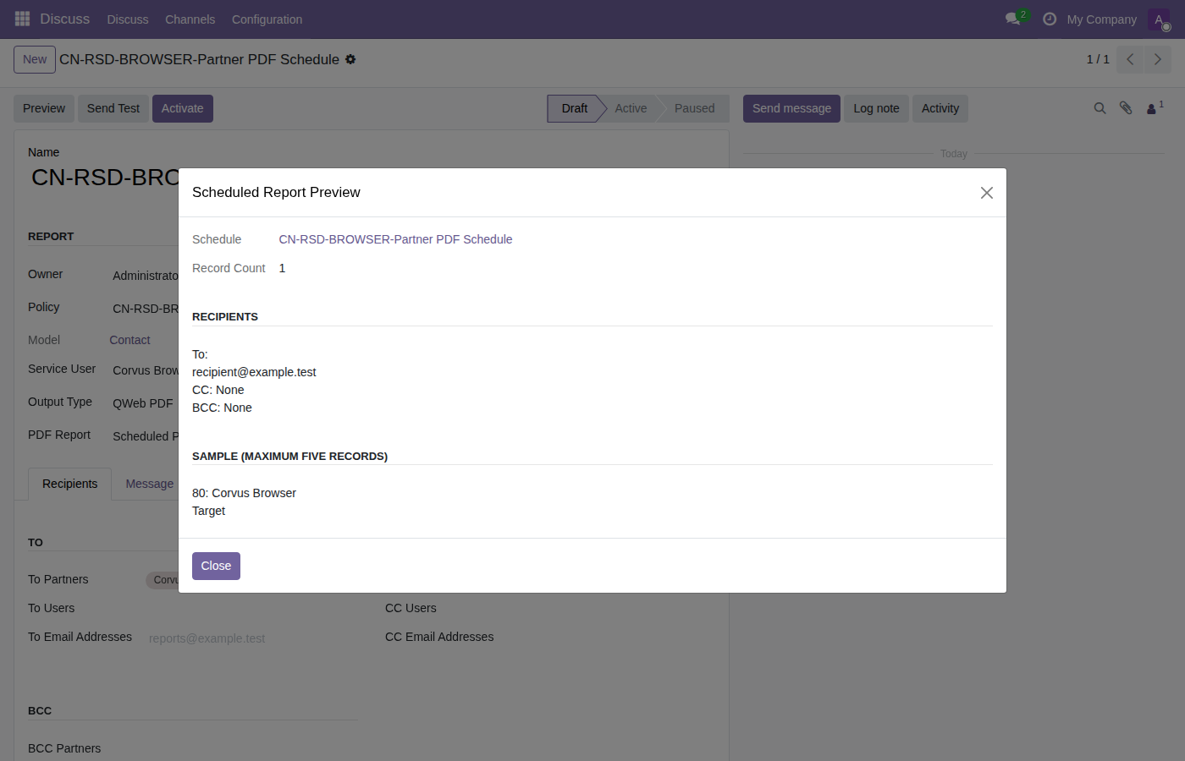Click Send message in chatter

coord(791,108)
